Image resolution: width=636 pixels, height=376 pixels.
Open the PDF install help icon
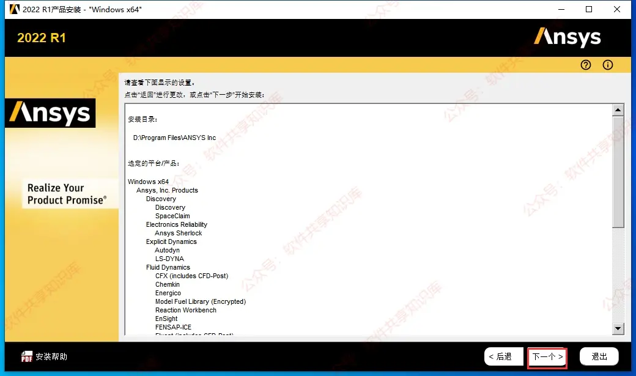(26, 356)
